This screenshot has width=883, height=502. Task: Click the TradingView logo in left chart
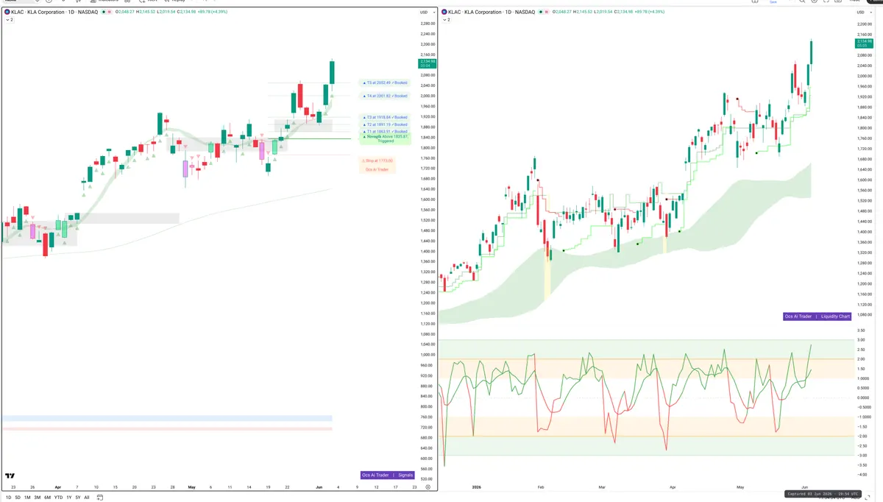click(x=10, y=476)
